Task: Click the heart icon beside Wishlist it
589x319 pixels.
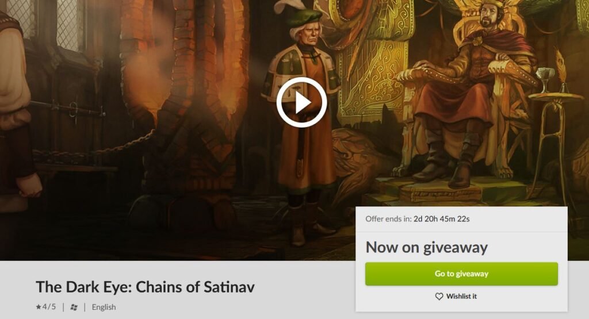Action: 439,297
